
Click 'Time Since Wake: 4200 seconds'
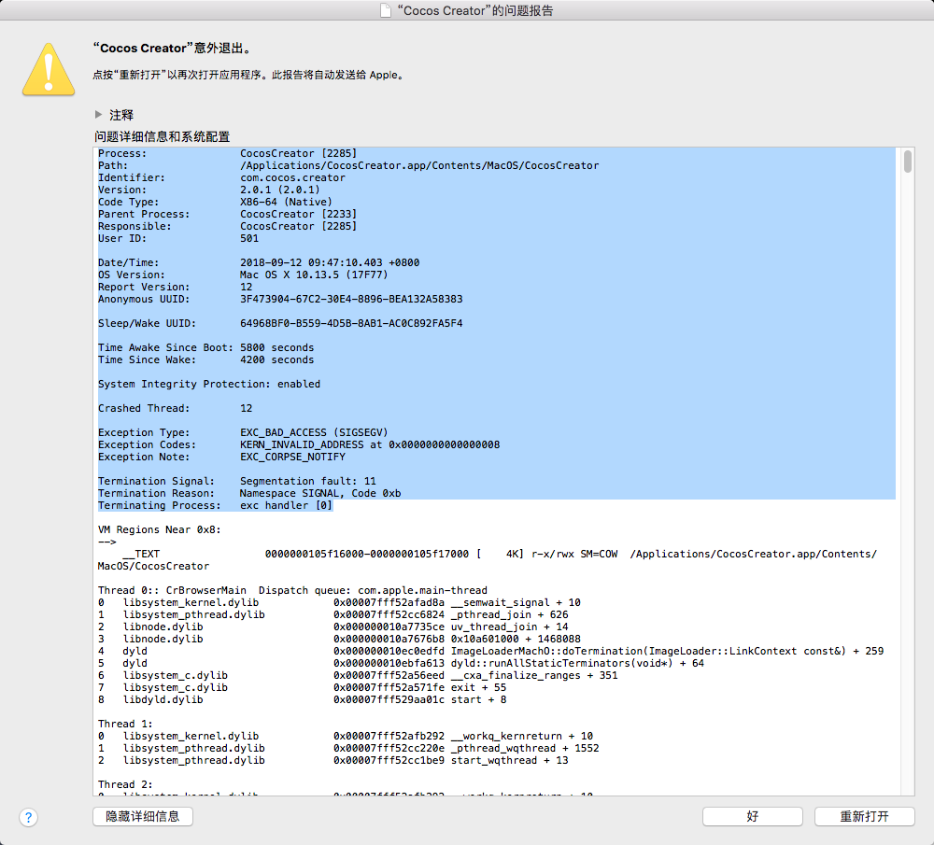click(206, 359)
